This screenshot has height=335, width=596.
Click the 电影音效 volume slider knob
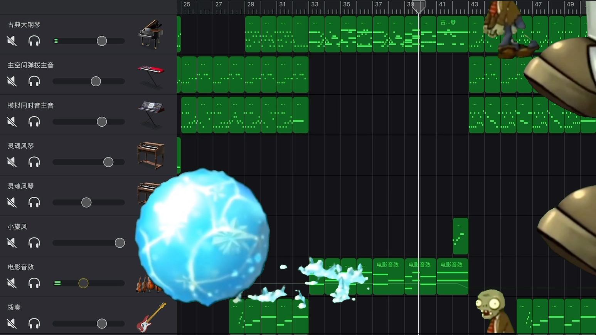click(x=83, y=283)
